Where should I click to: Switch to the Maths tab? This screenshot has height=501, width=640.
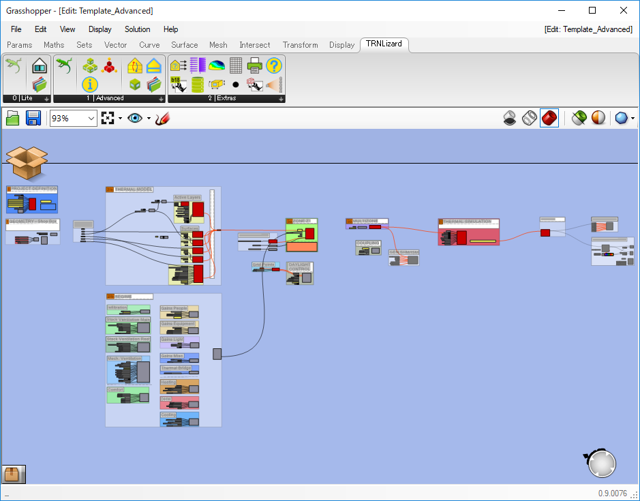coord(54,45)
